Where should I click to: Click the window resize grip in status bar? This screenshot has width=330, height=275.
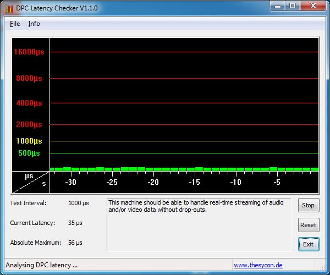coord(322,267)
